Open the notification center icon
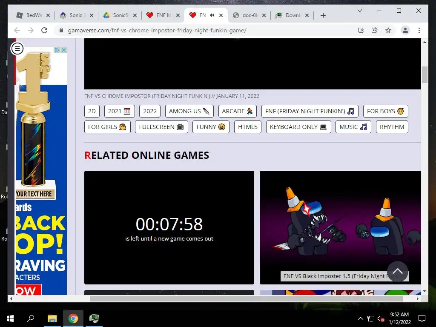Screen dimensions: 436x327 422,318
